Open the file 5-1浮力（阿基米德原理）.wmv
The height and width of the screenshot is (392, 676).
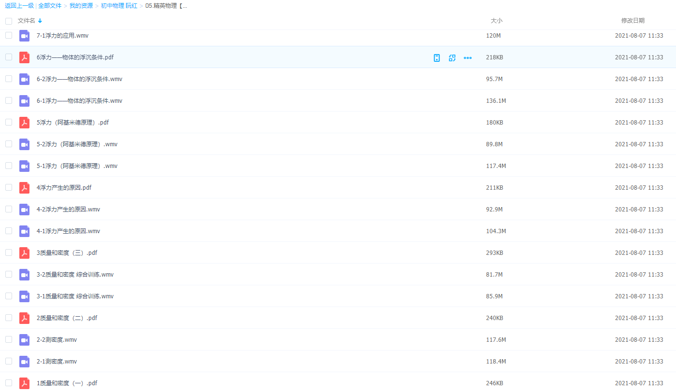pyautogui.click(x=77, y=166)
